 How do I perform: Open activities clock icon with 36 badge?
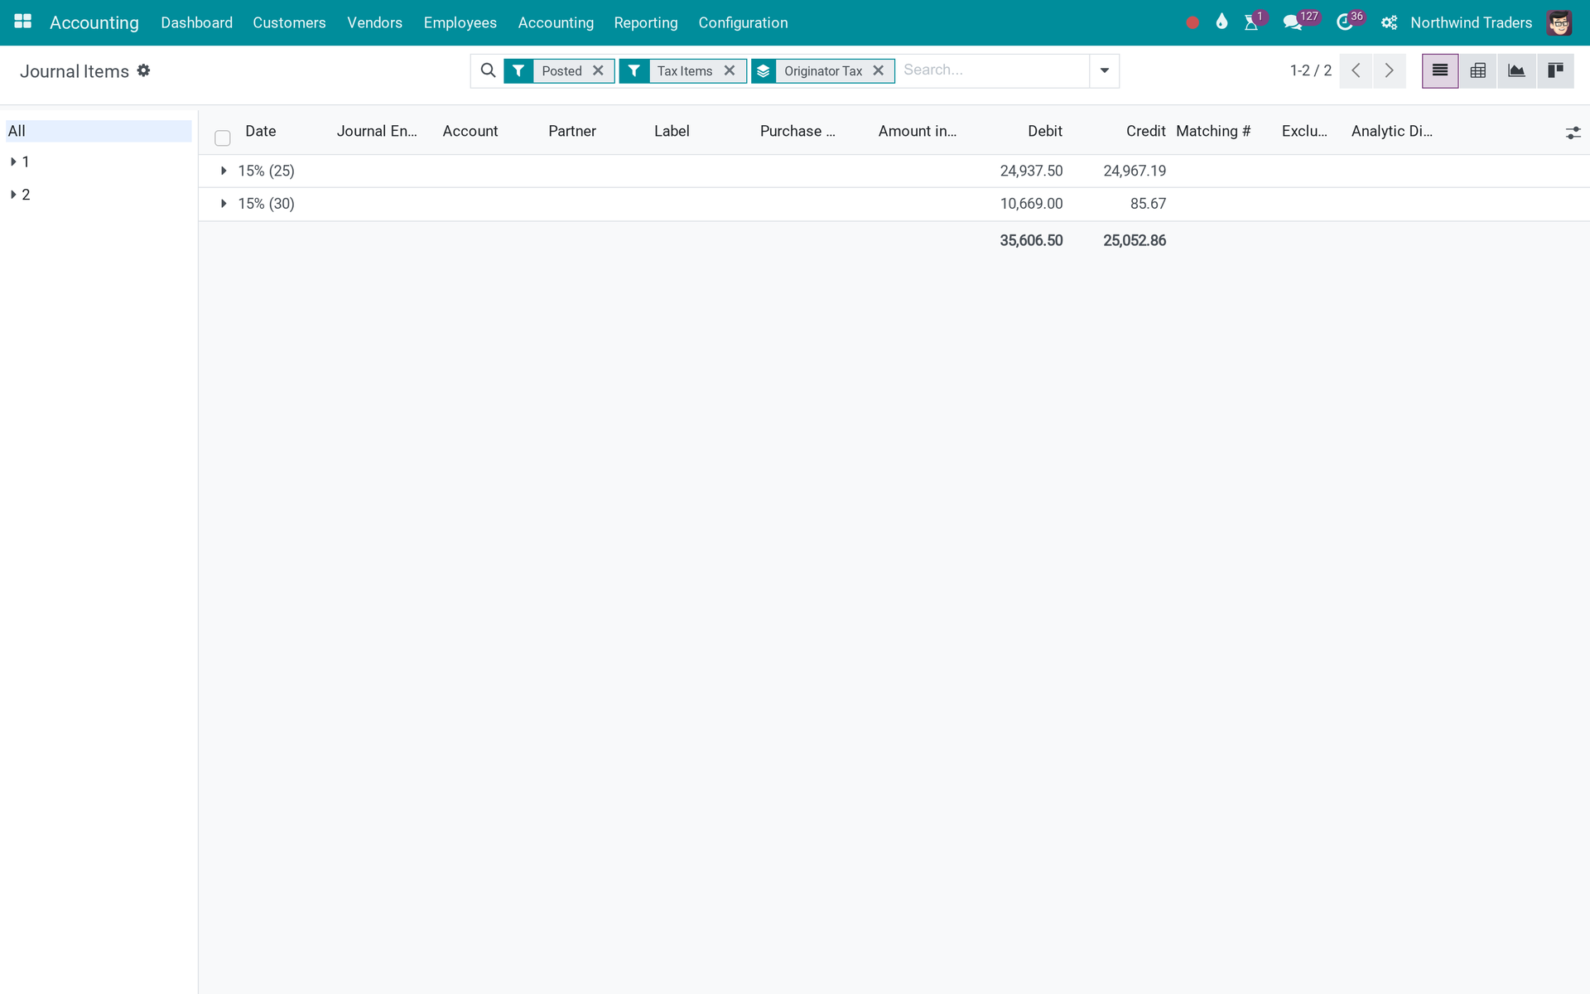(x=1345, y=22)
